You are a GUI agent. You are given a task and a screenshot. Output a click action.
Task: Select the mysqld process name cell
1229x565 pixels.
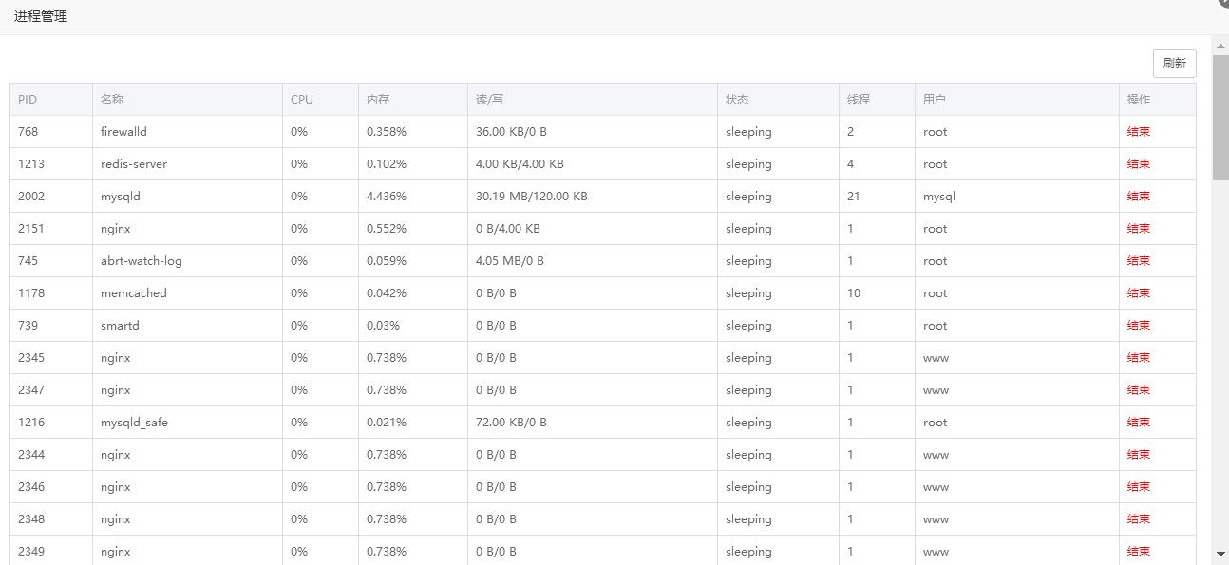point(121,197)
